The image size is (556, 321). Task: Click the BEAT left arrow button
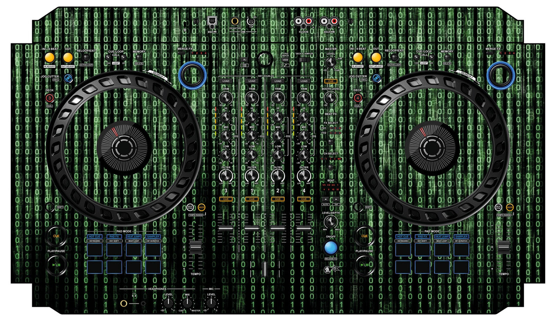click(x=325, y=199)
